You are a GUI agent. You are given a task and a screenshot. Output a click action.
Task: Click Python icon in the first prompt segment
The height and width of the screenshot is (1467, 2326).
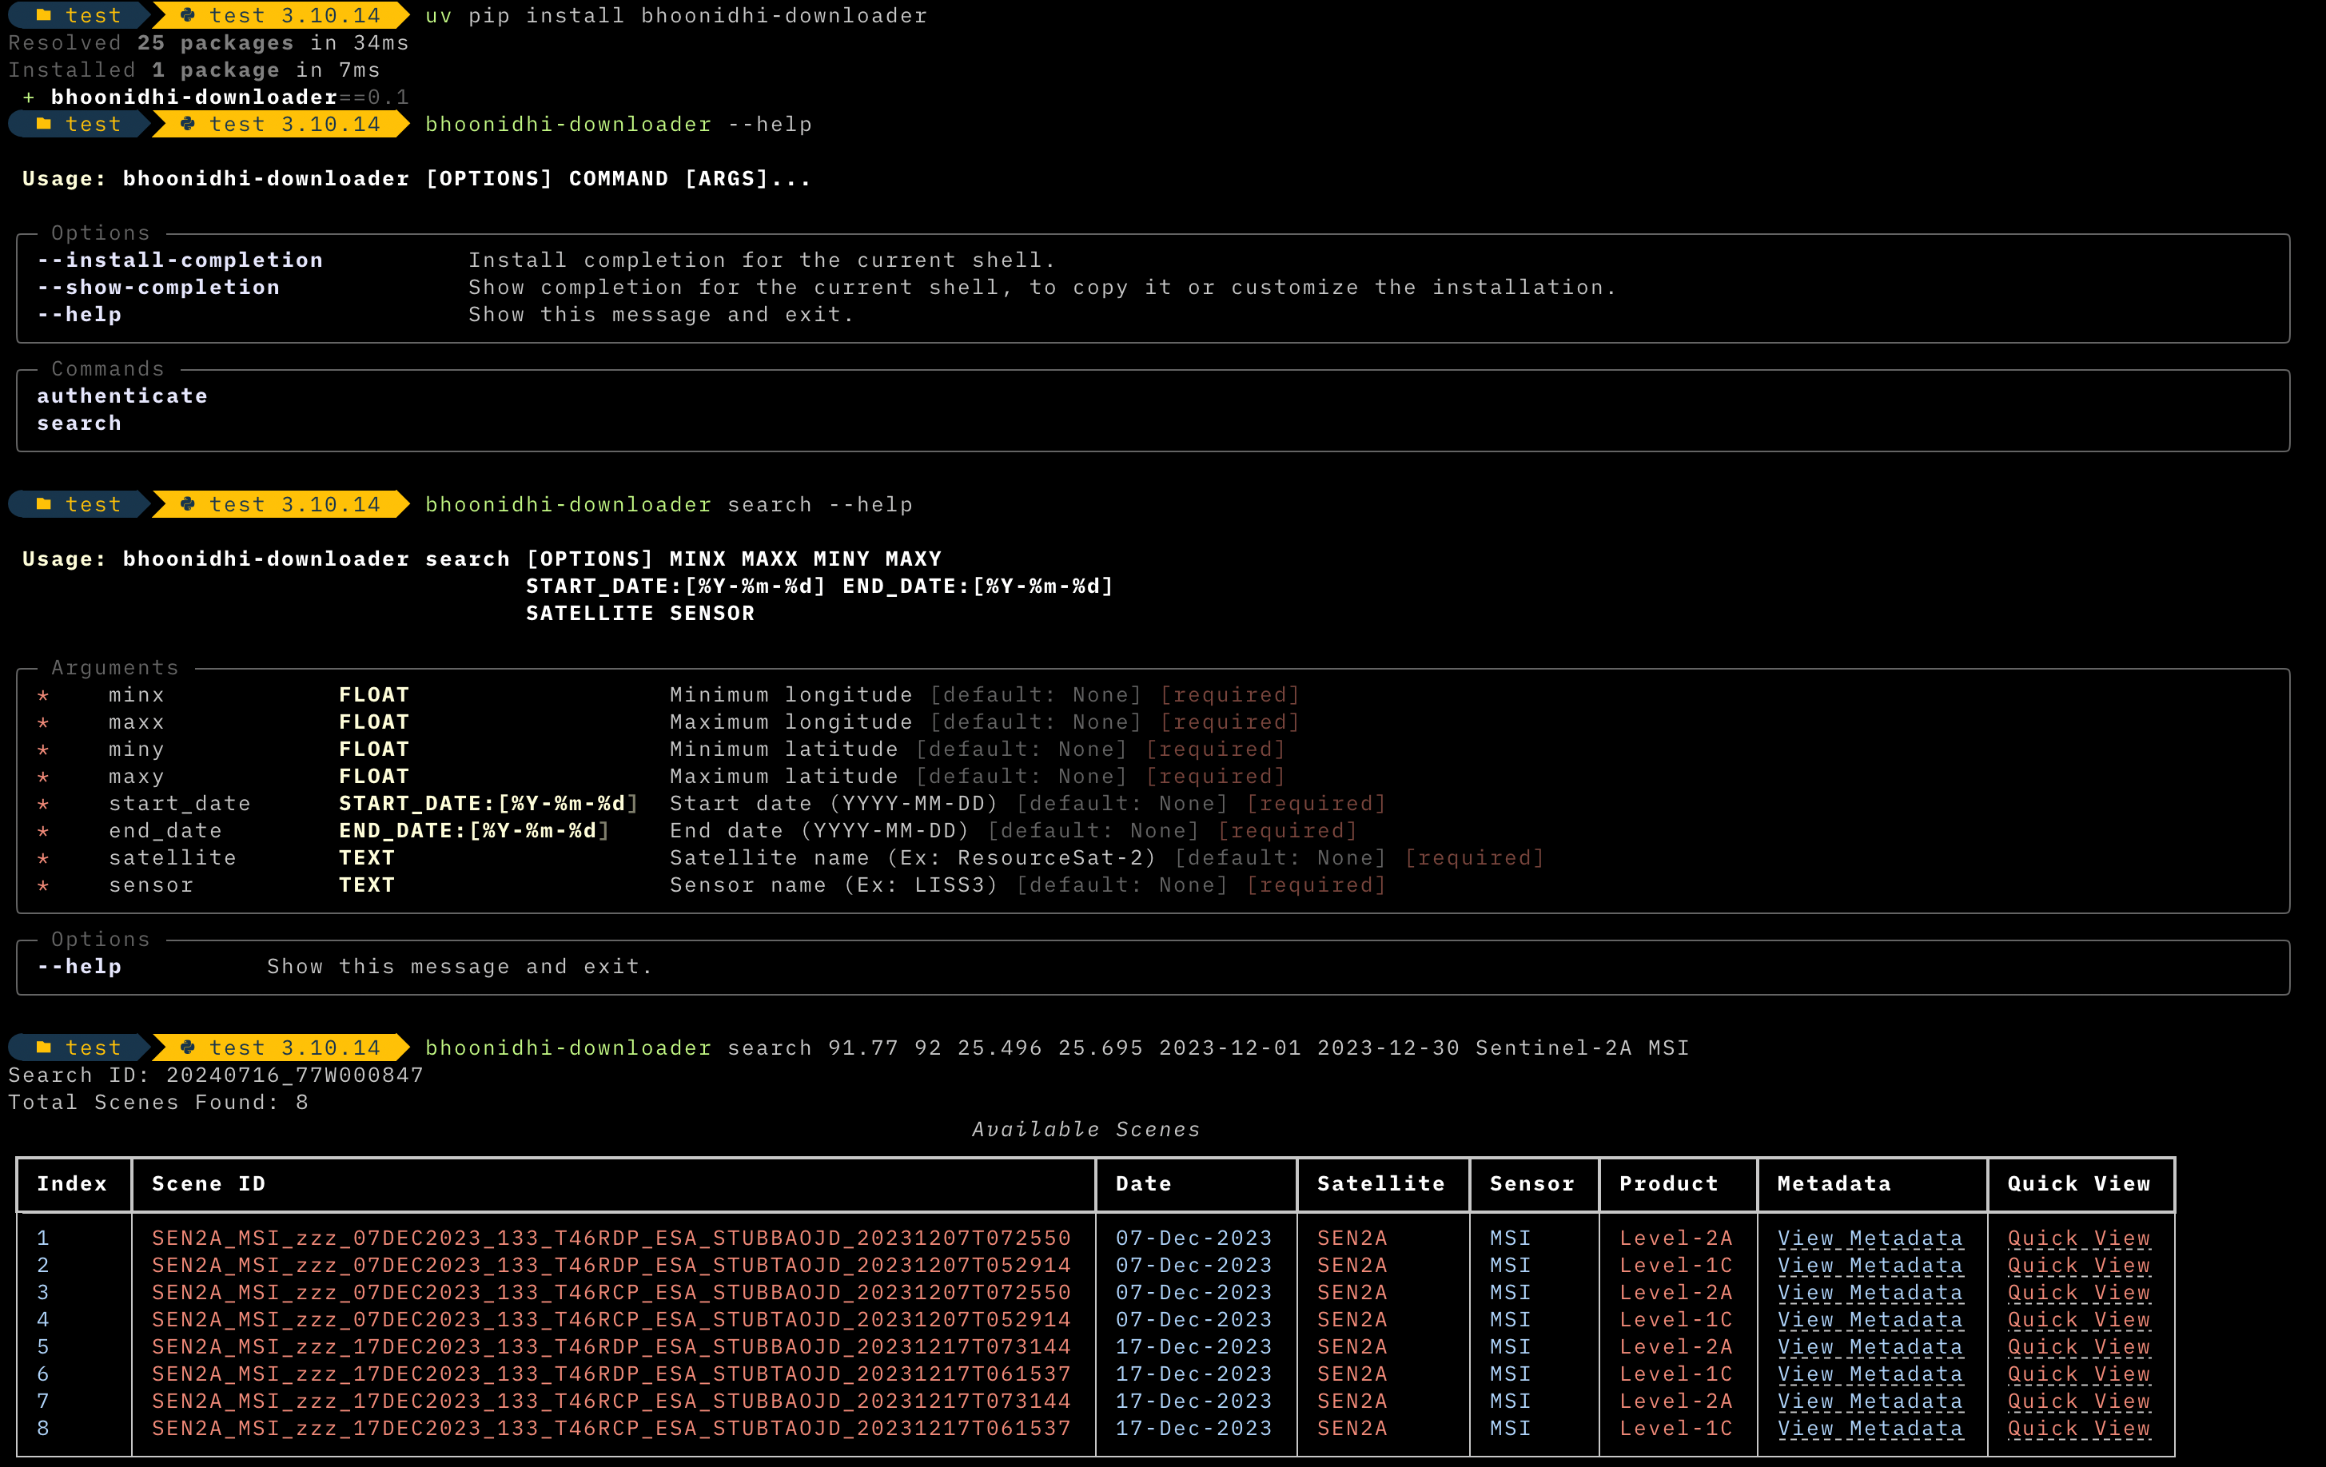(x=187, y=15)
